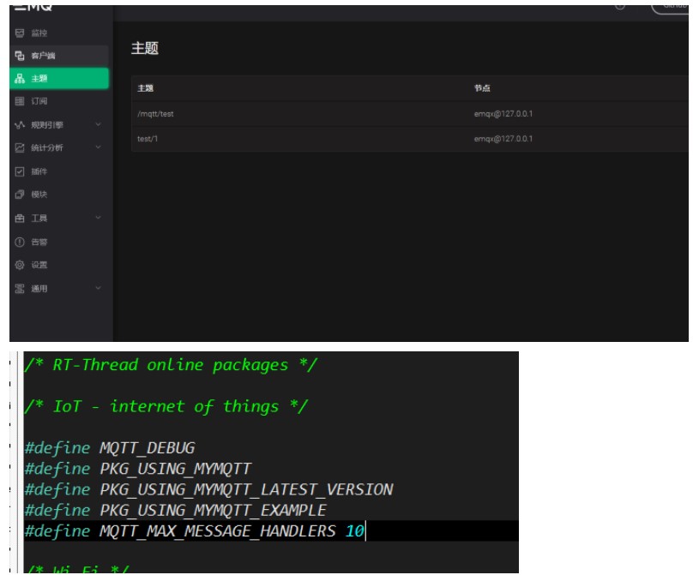Image resolution: width=693 pixels, height=575 pixels.
Task: Open the 监控 monitoring icon in sidebar
Action: (20, 33)
